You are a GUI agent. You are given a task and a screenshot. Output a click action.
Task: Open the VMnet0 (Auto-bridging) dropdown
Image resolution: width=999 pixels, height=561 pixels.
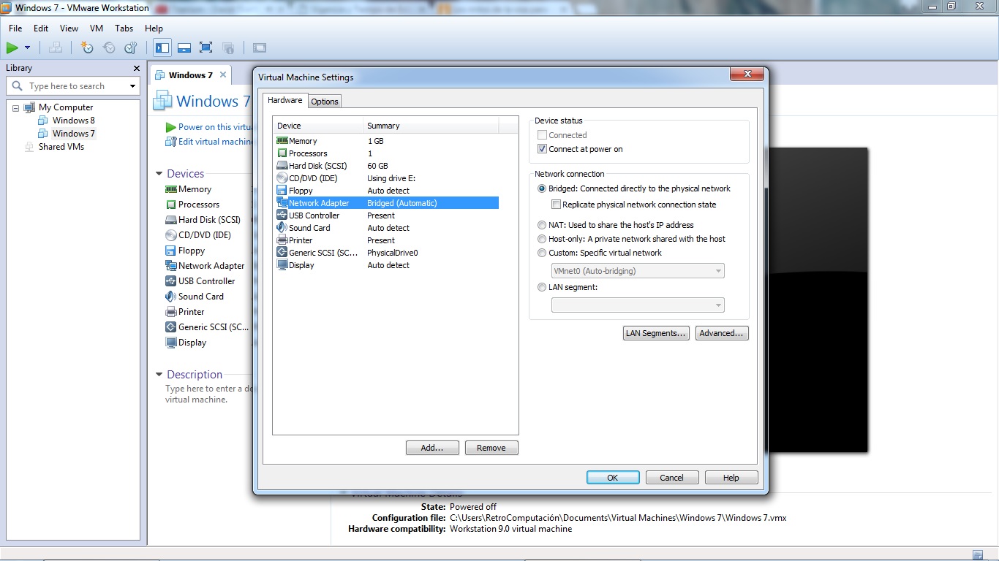click(x=638, y=271)
